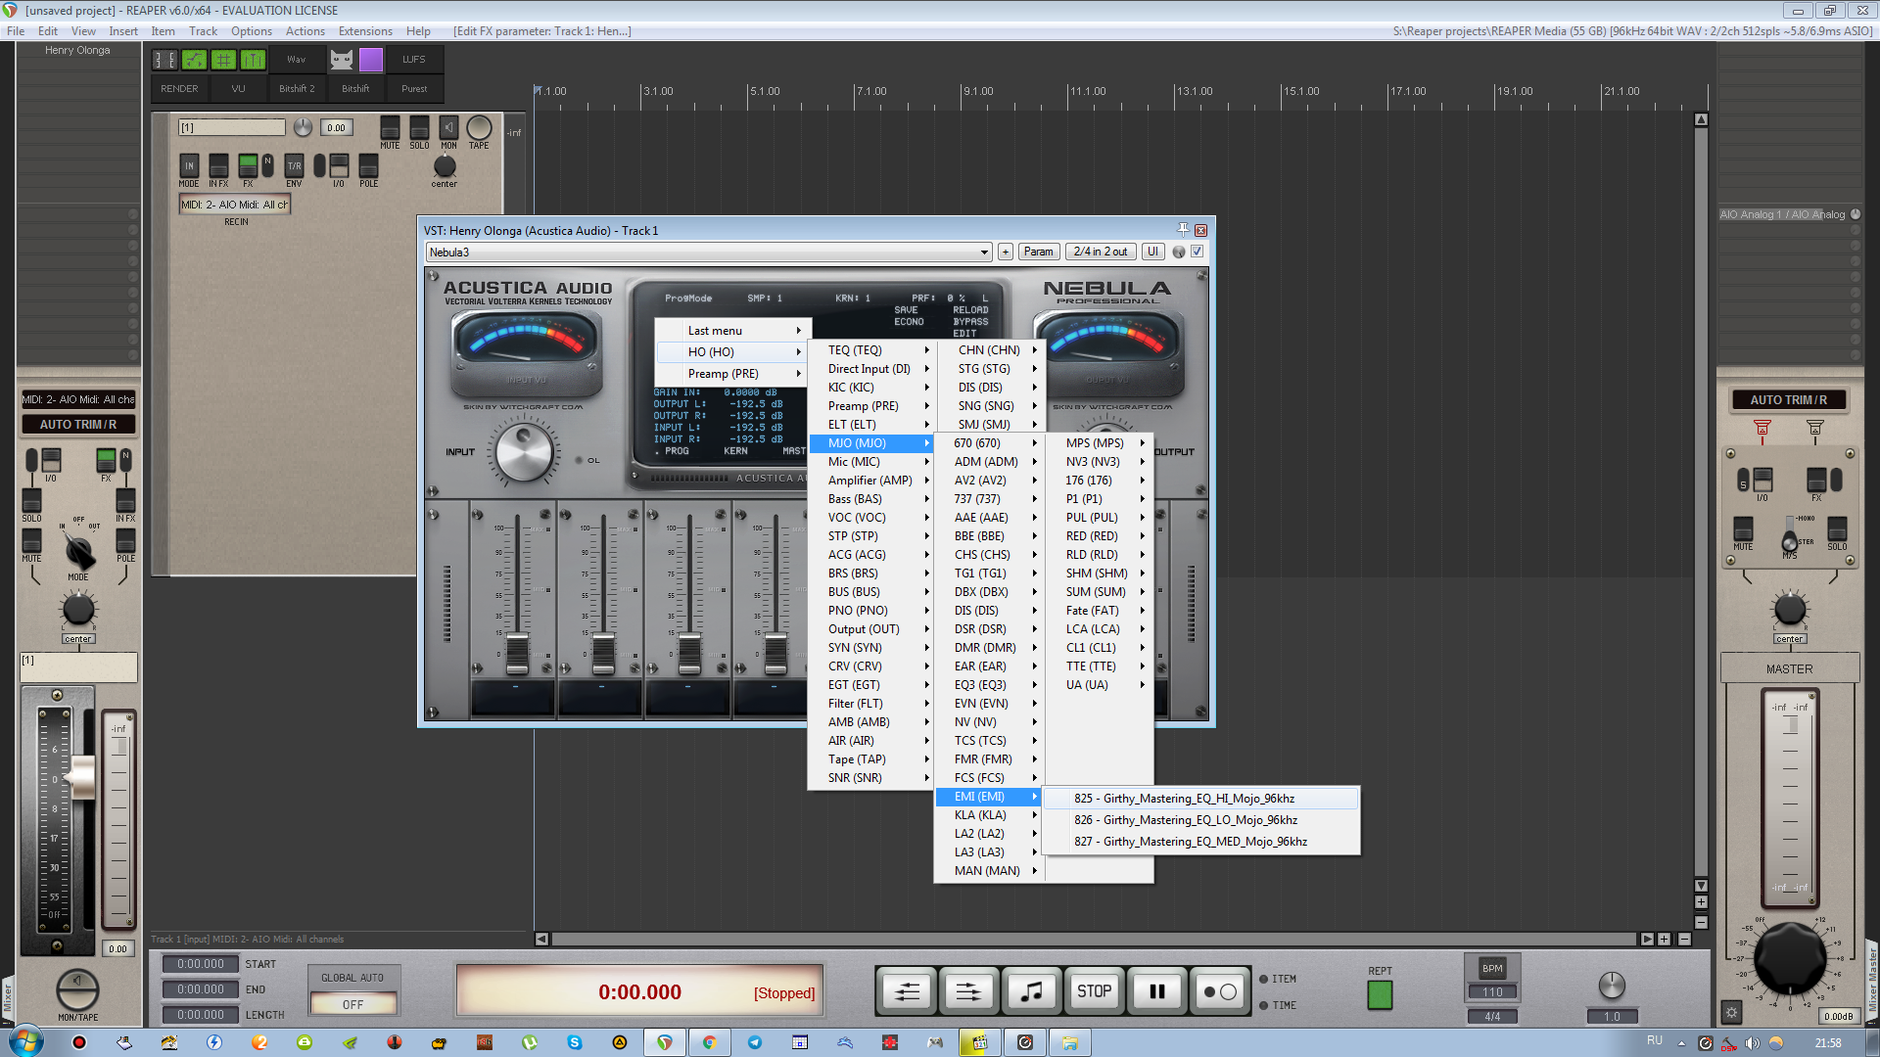
Task: Select 827 - Girthy_Mastering_EQ_MED_Mojo_96khz preset
Action: click(1202, 842)
